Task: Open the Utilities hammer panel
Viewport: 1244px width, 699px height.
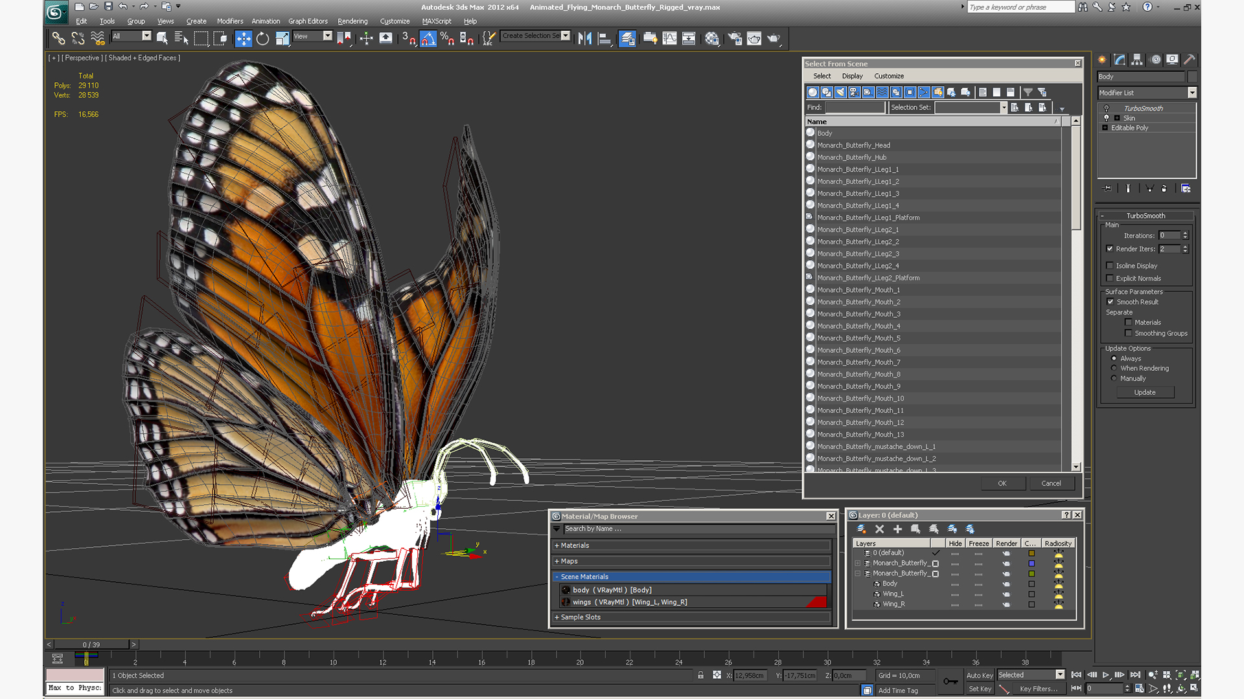Action: [1190, 60]
